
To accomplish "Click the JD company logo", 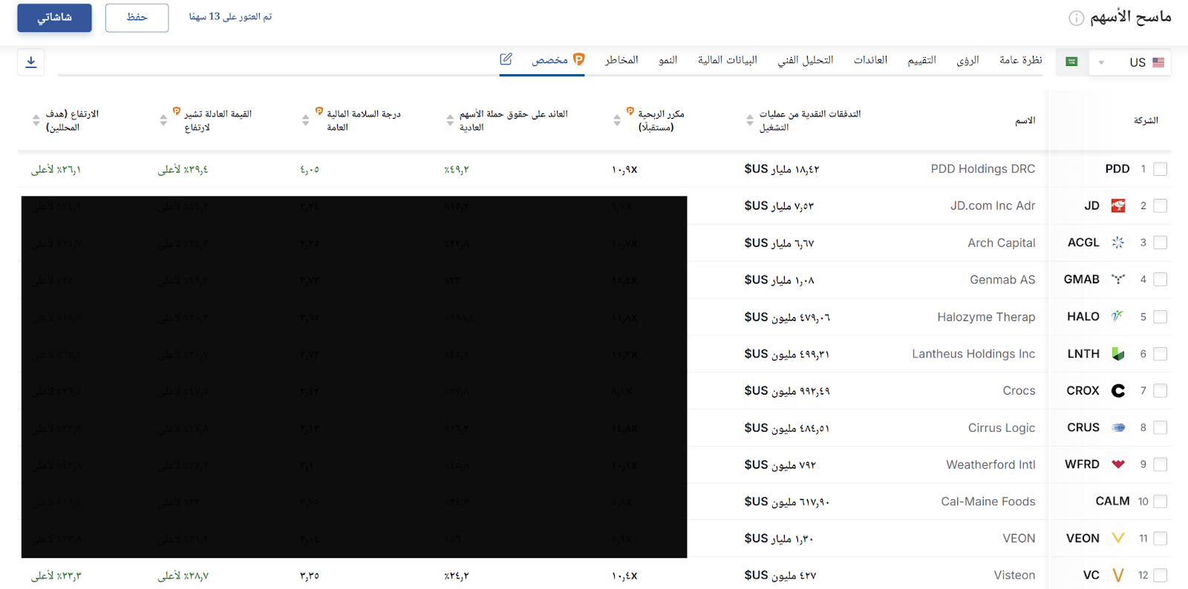I will pyautogui.click(x=1118, y=205).
